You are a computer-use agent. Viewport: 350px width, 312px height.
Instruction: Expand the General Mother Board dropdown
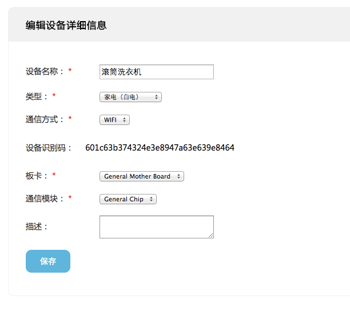click(x=142, y=176)
